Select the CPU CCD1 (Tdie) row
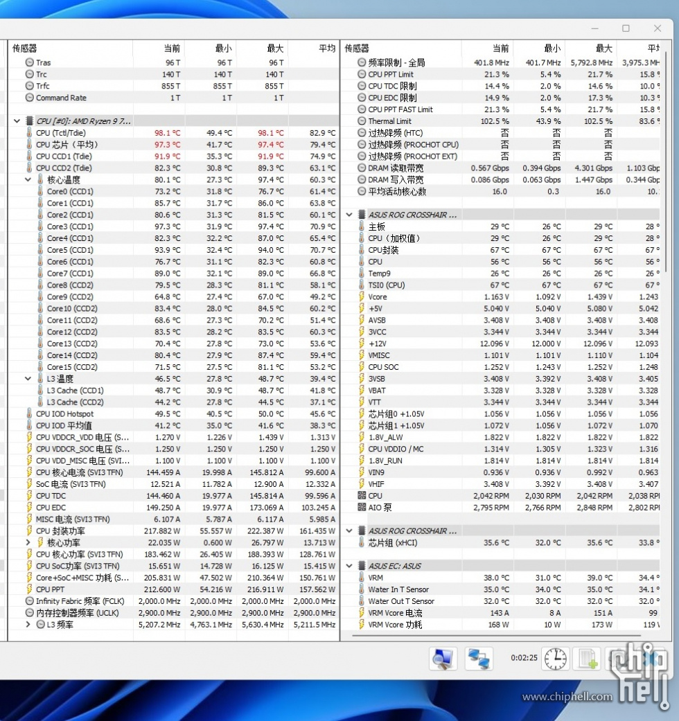 [x=173, y=157]
